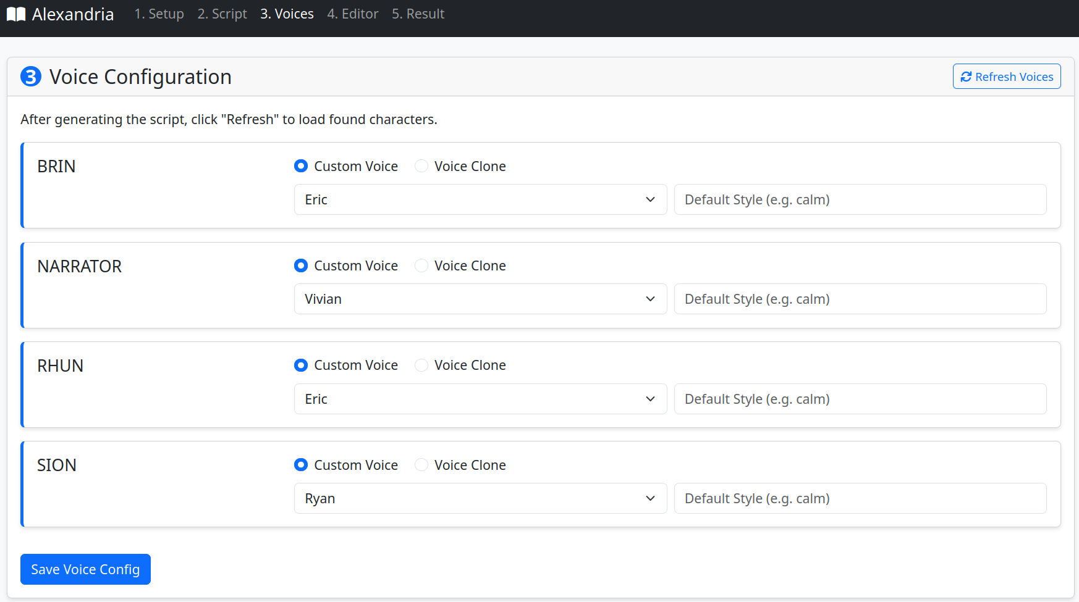The width and height of the screenshot is (1079, 602).
Task: Choose Voice Clone for BRIN
Action: click(421, 166)
